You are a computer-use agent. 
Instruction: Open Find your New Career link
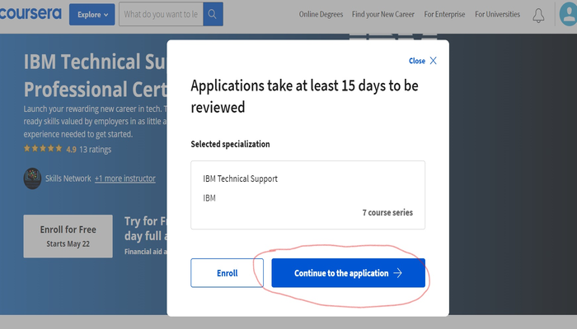[x=383, y=14]
